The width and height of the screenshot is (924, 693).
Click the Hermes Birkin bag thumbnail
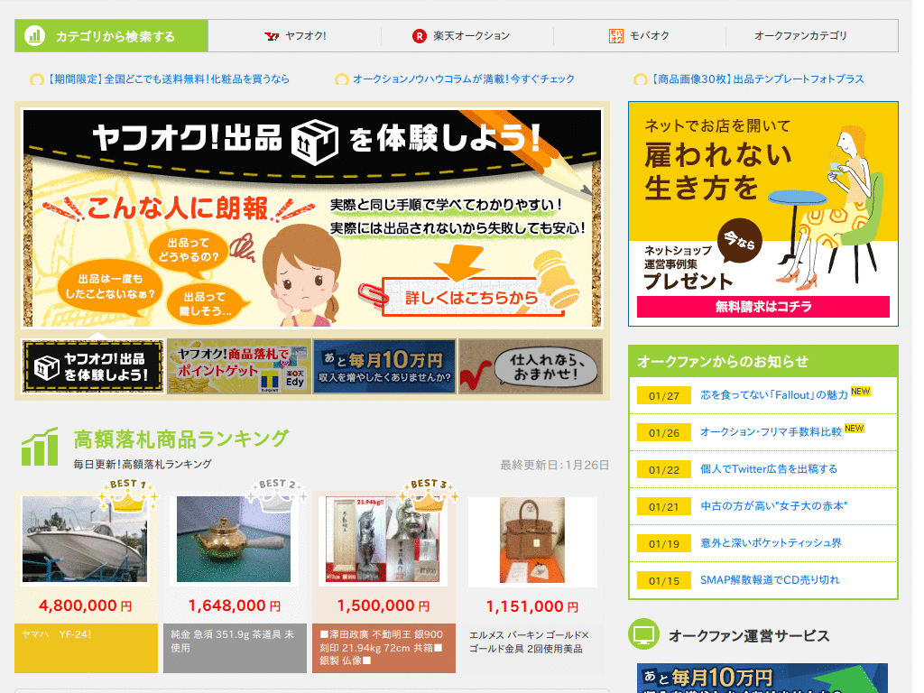(x=532, y=539)
